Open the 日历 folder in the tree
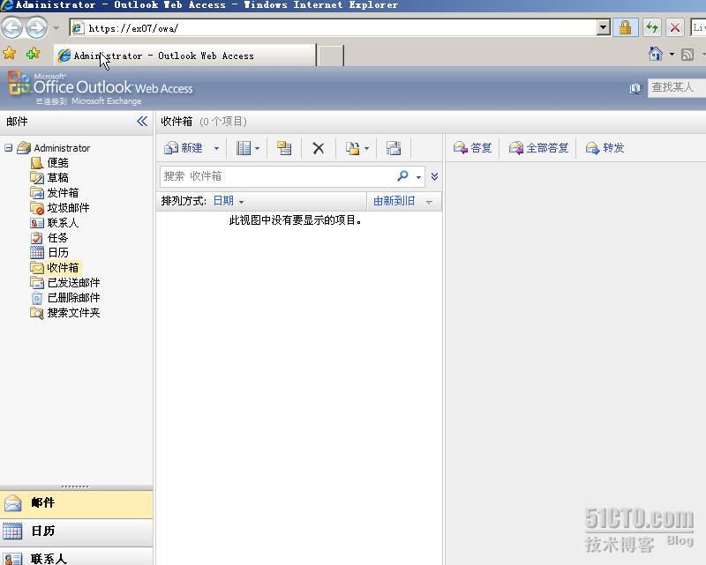 pyautogui.click(x=57, y=252)
